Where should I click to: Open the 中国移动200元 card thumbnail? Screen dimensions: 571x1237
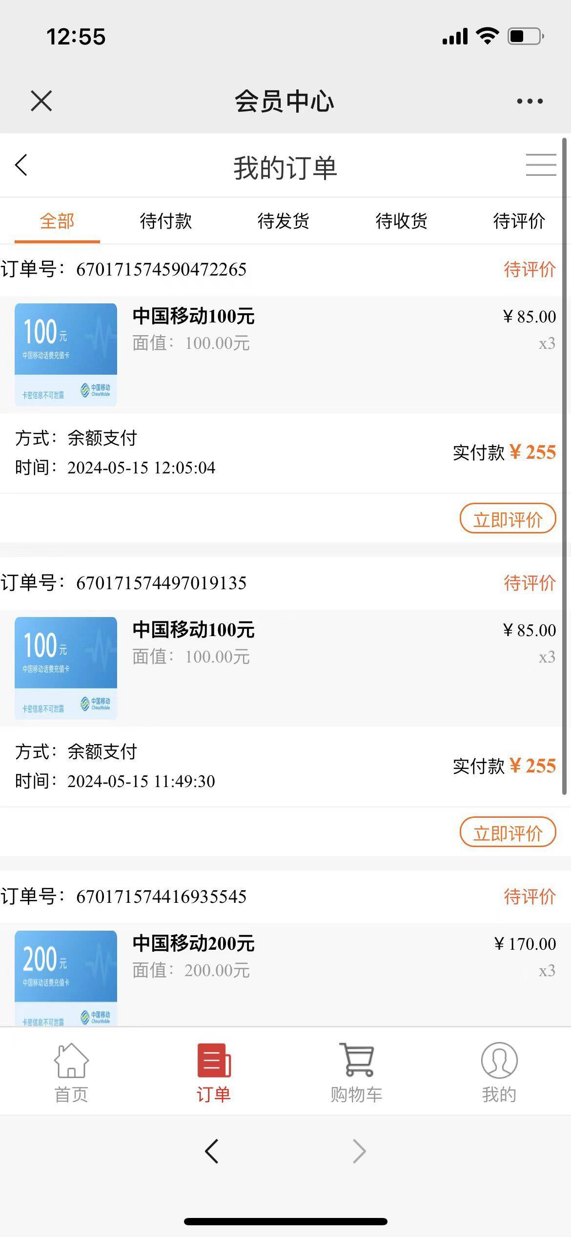coord(66,977)
